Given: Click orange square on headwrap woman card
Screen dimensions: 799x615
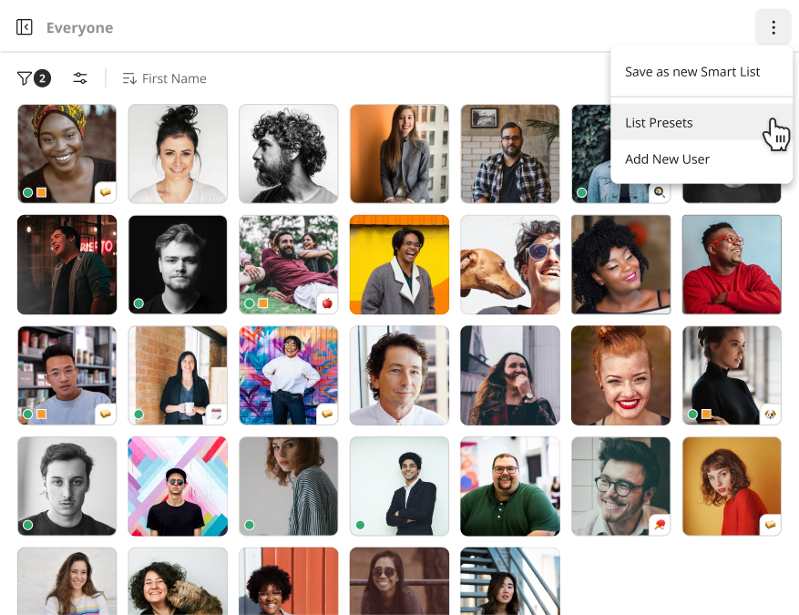Looking at the screenshot, I should tap(42, 192).
